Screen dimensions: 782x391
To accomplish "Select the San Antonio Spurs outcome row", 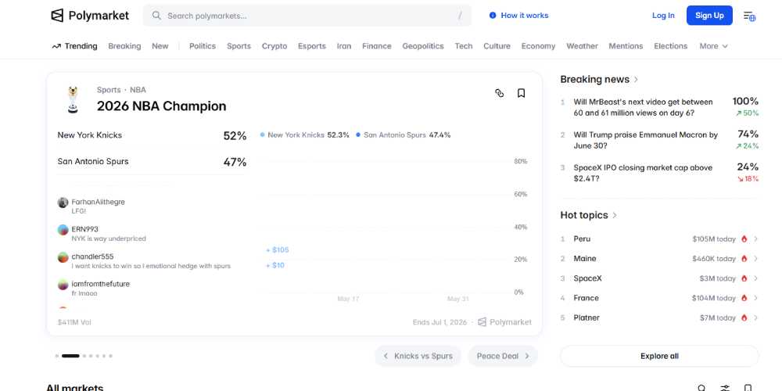I will coord(152,162).
